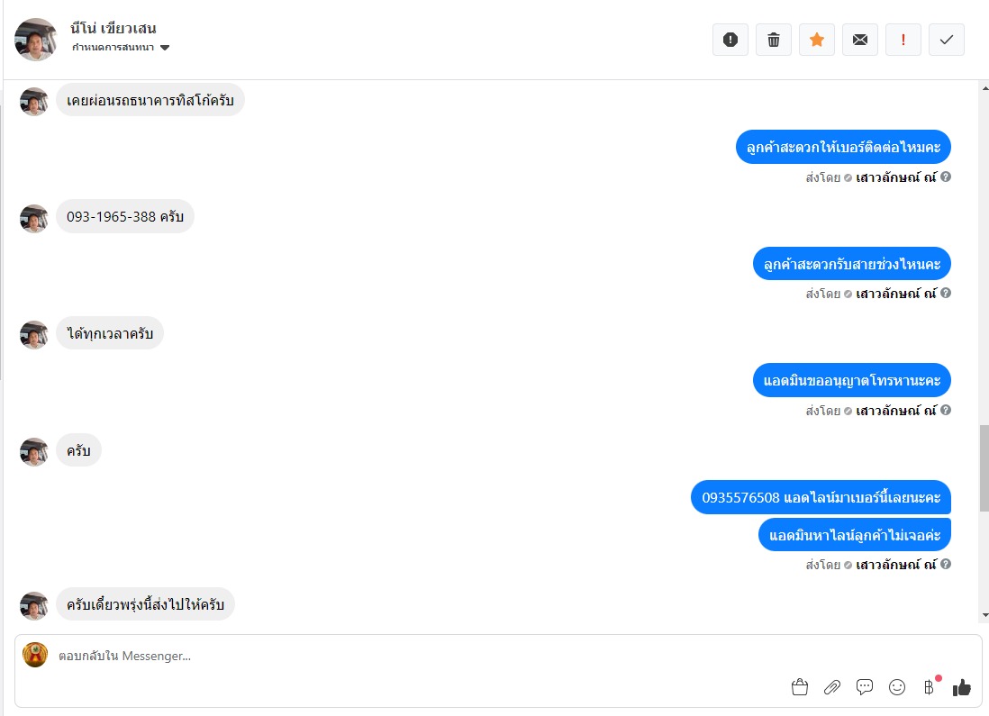Click the help icon beside first เสาวลักษณ์ sender

tap(946, 177)
